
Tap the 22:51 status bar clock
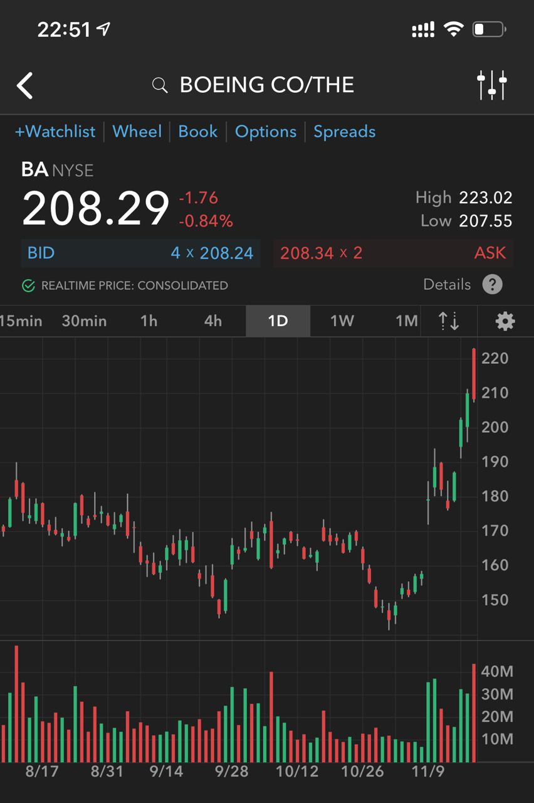click(x=65, y=29)
